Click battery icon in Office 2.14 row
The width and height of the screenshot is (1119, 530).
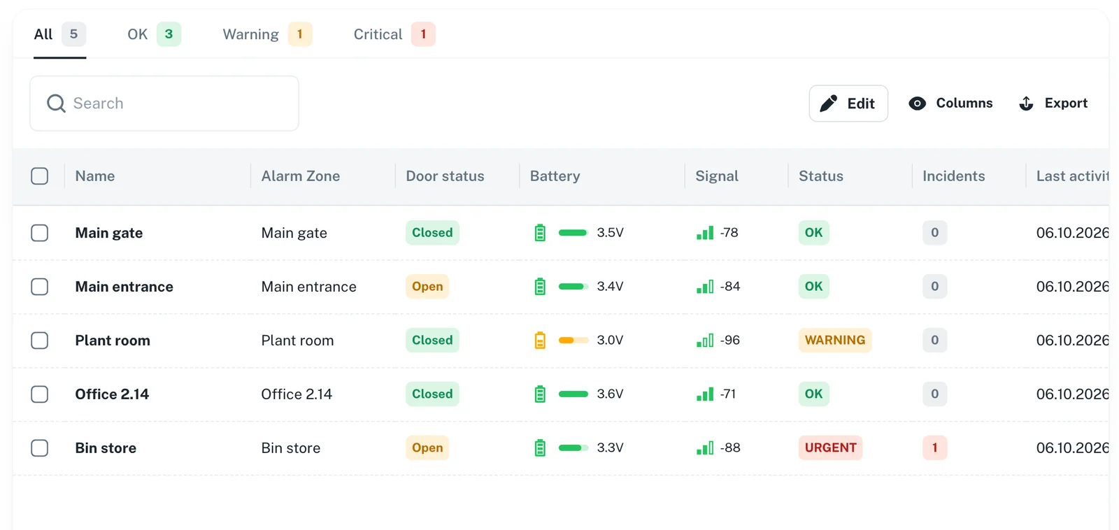(540, 394)
